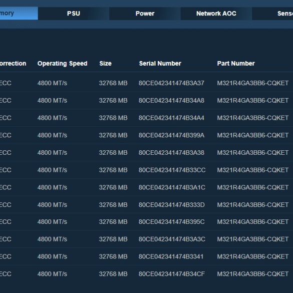Select the highlighted Memory tab

pos(19,13)
